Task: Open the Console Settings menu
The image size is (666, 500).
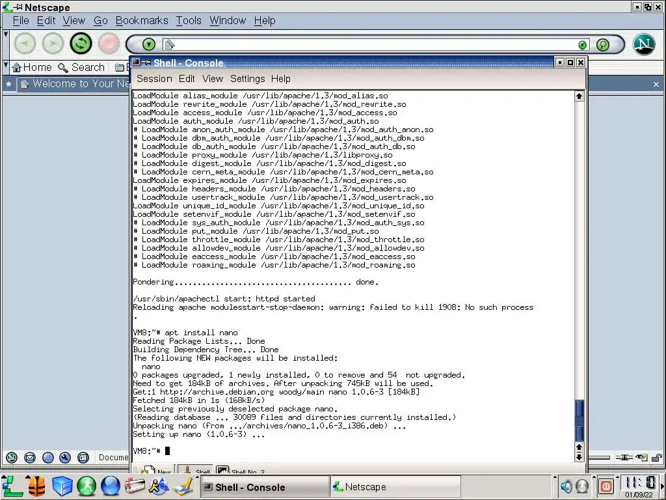Action: point(248,79)
